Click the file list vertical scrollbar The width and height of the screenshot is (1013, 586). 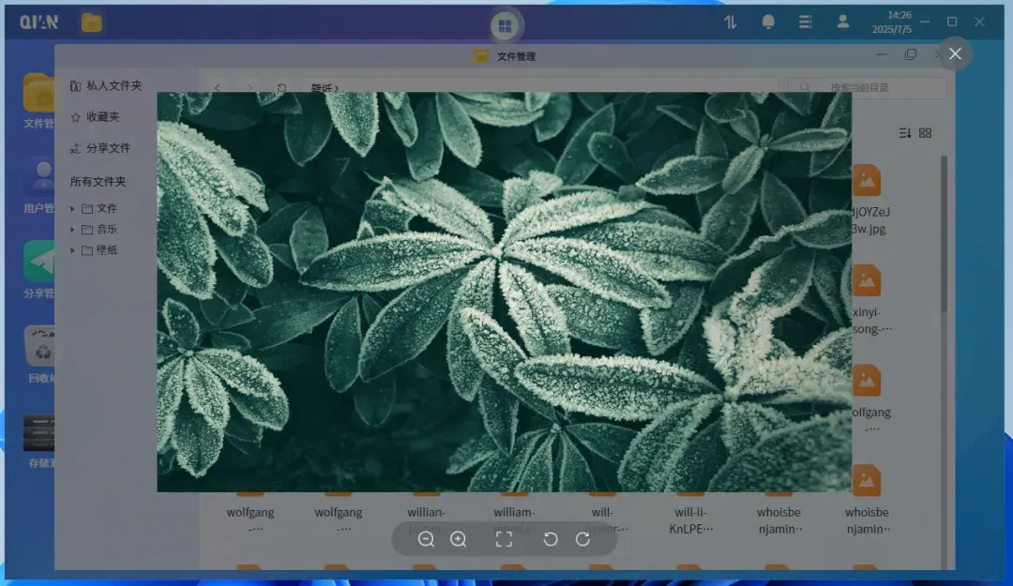coord(944,233)
